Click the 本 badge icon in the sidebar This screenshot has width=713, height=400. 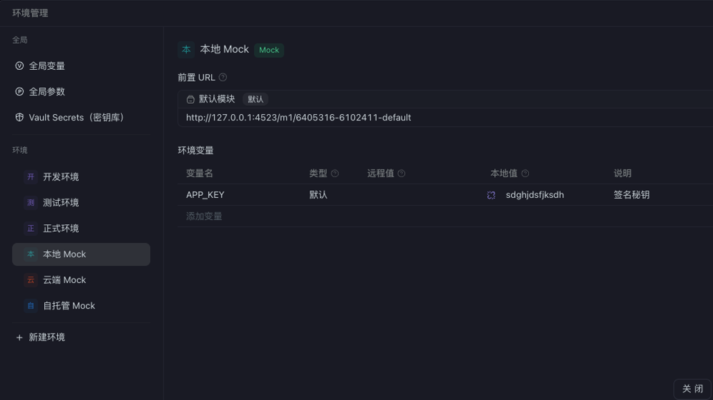30,254
